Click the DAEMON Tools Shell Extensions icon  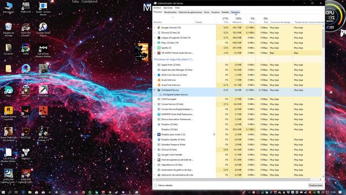coord(158,114)
